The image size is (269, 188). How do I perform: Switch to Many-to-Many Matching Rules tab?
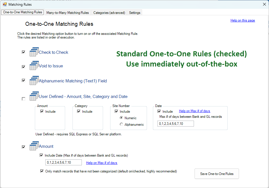coord(67,13)
